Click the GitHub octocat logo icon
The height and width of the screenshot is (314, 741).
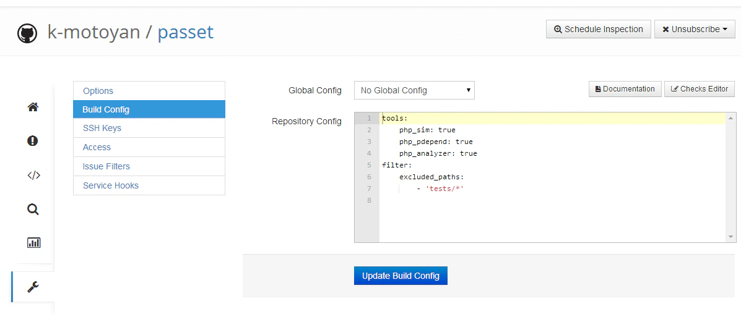[x=27, y=34]
